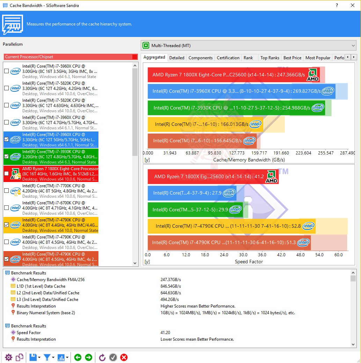Image resolution: width=361 pixels, height=363 pixels.
Task: Click the red color square in Current Processor header
Action: tap(135, 57)
